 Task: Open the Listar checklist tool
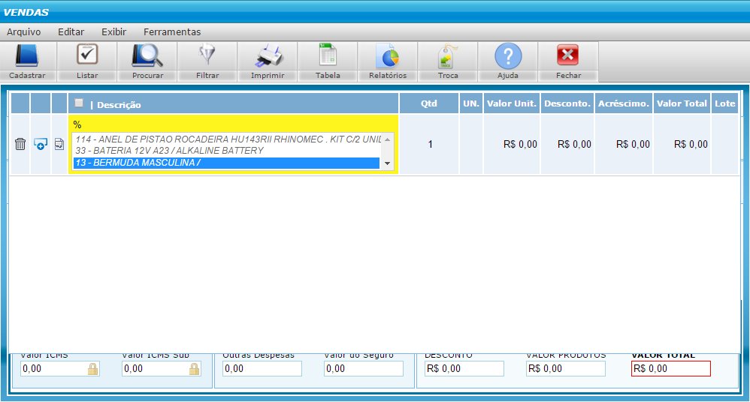coord(87,57)
